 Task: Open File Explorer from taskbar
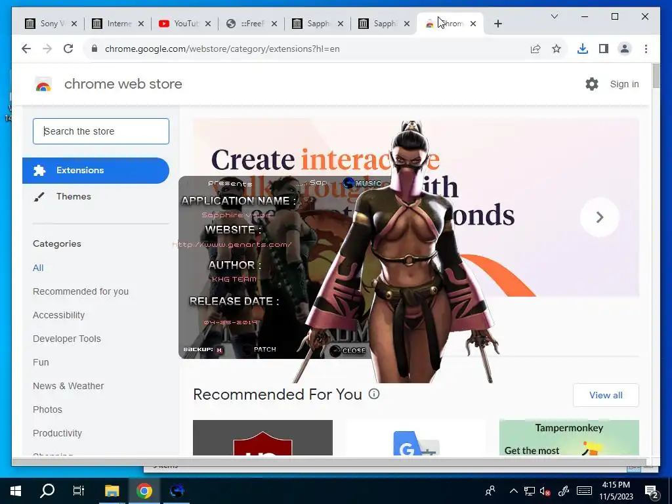(x=112, y=491)
